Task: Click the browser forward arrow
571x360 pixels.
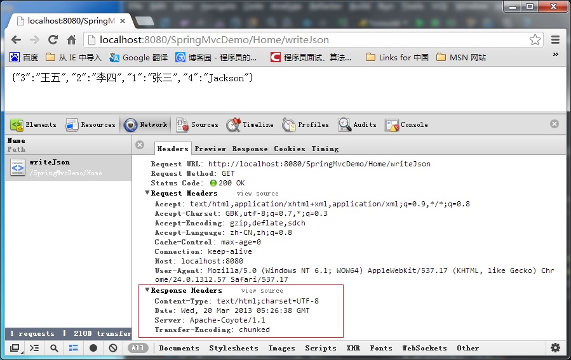Action: click(34, 39)
